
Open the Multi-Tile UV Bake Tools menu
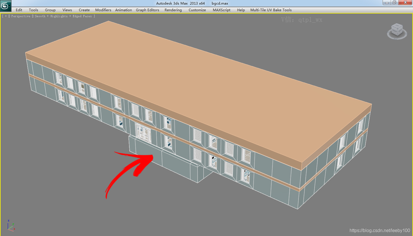click(271, 10)
